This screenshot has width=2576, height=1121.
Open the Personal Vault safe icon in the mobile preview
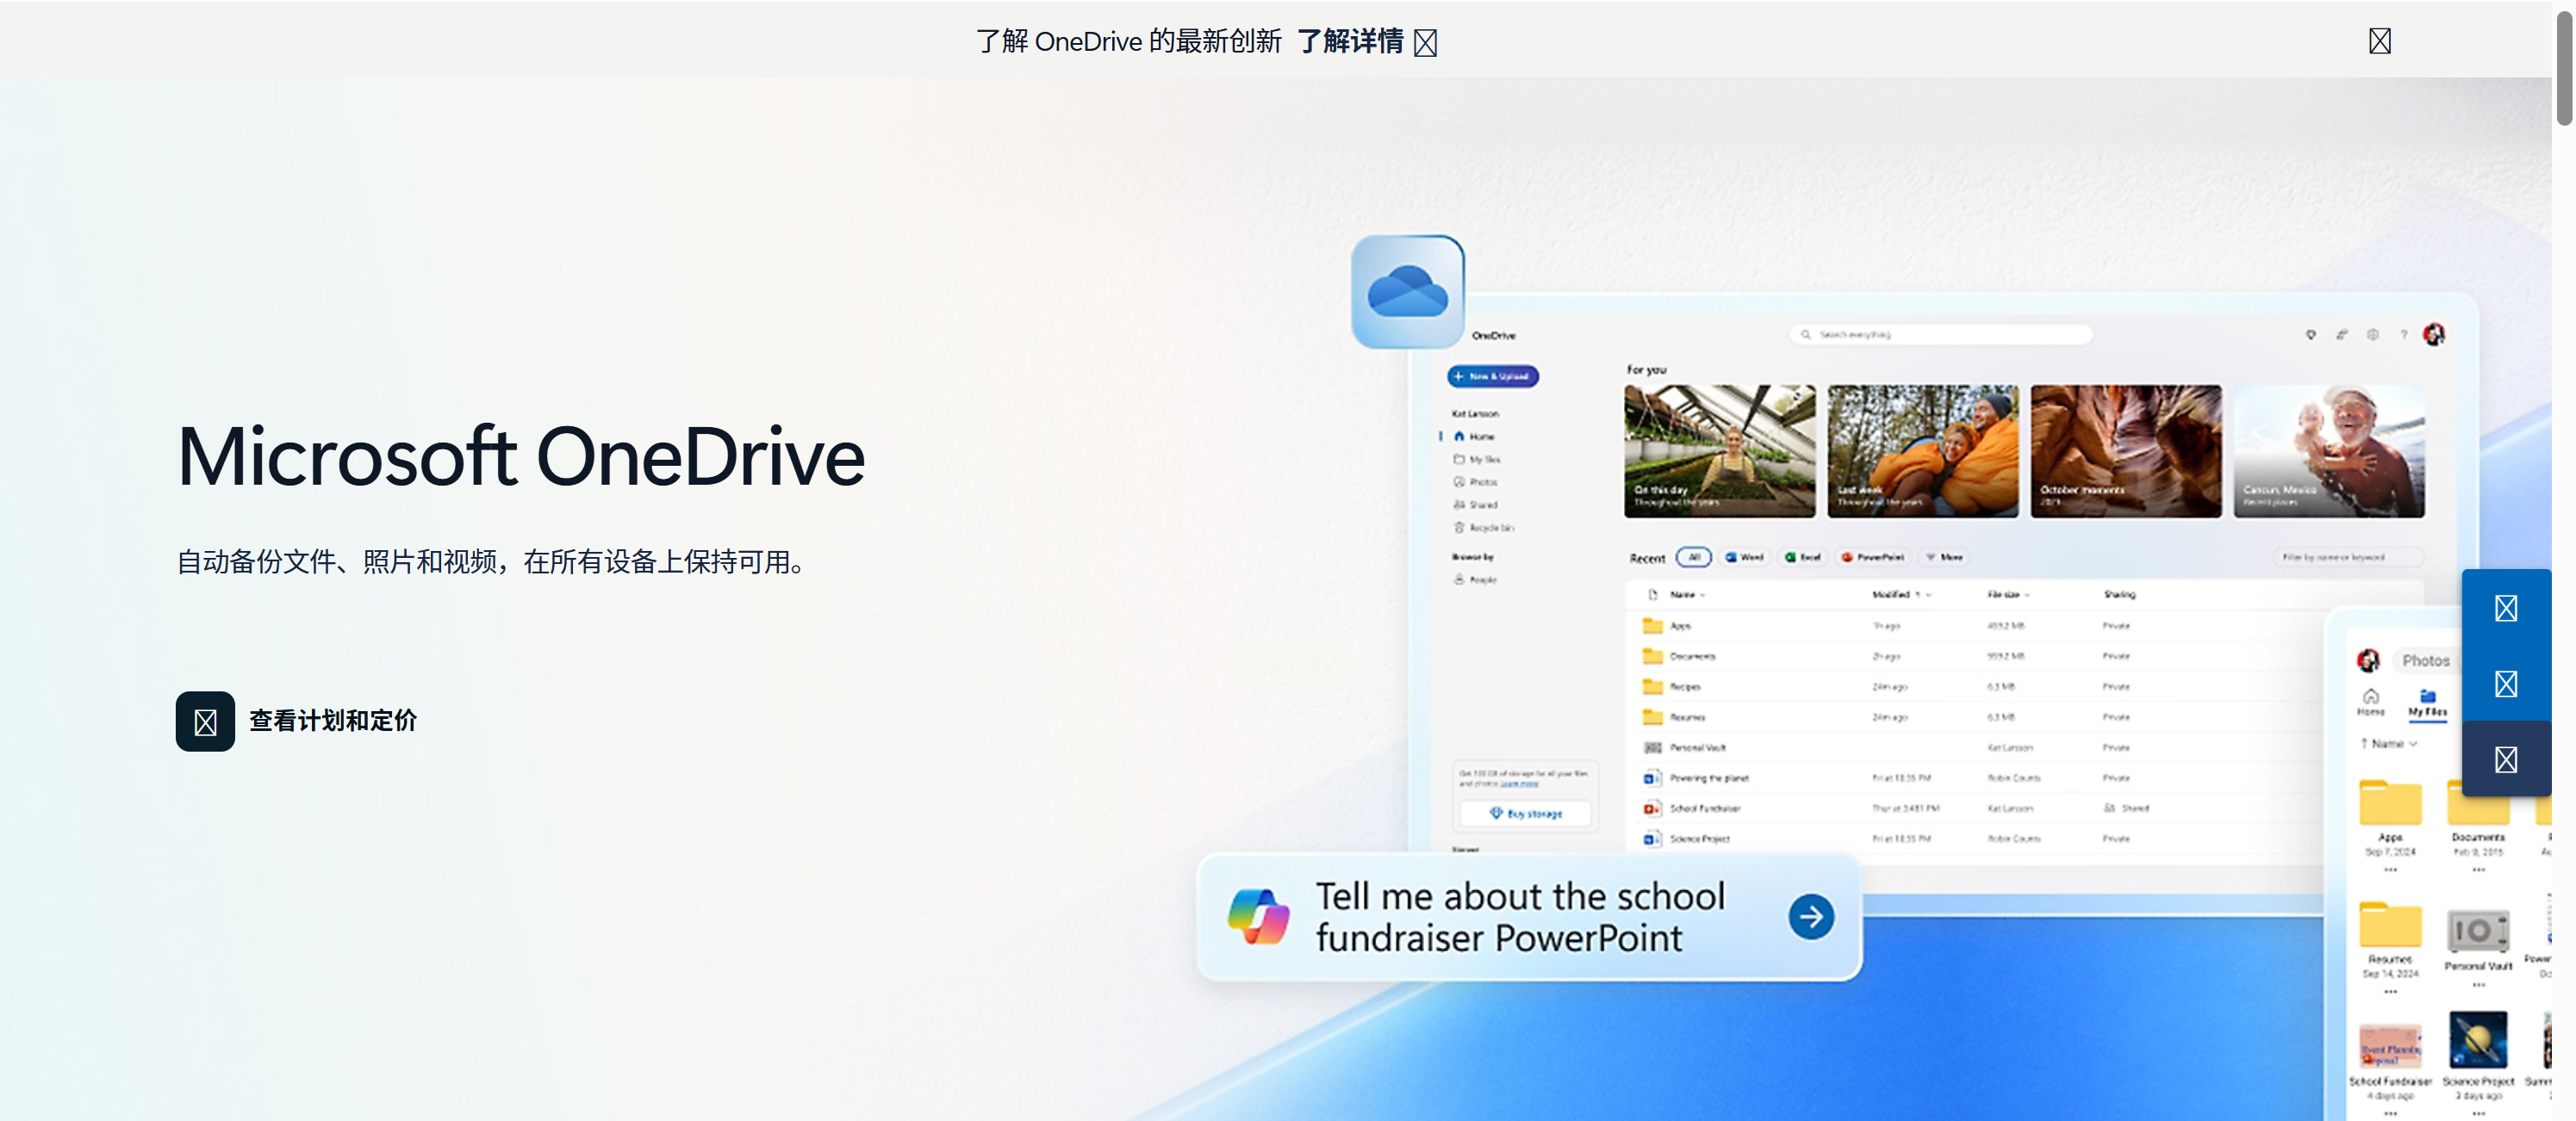[x=2478, y=932]
